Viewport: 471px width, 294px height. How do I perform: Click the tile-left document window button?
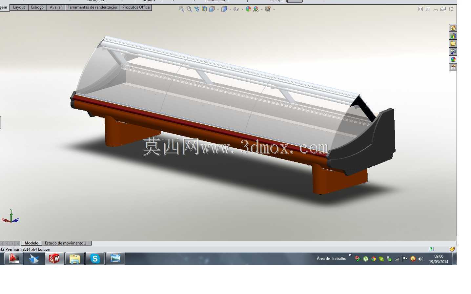(x=420, y=9)
